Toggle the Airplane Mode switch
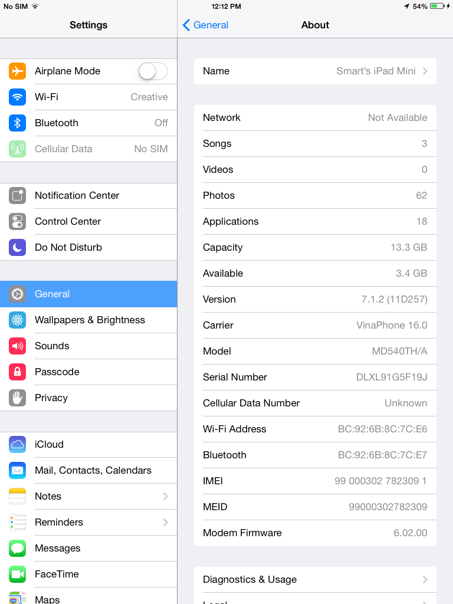 (x=153, y=71)
